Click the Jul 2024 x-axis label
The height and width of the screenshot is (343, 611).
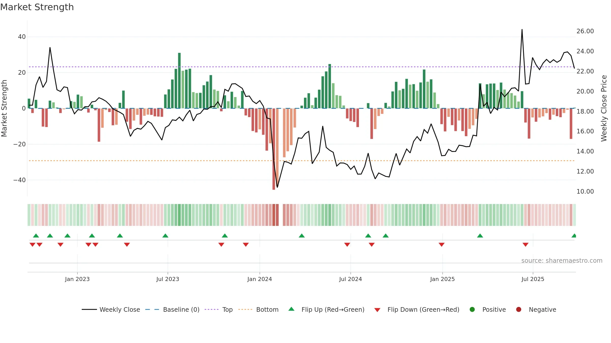[351, 279]
